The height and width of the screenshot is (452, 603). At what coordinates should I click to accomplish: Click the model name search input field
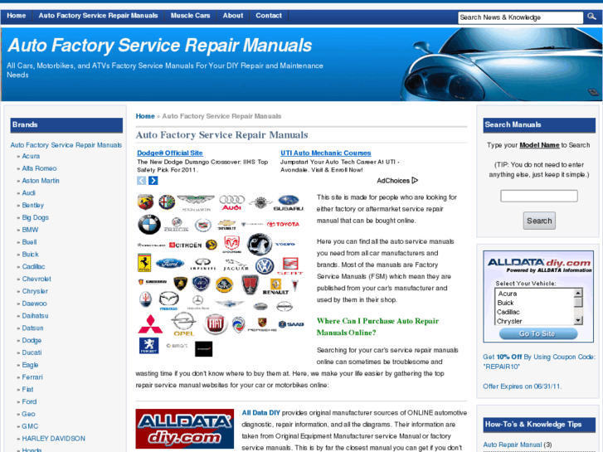[x=539, y=196]
